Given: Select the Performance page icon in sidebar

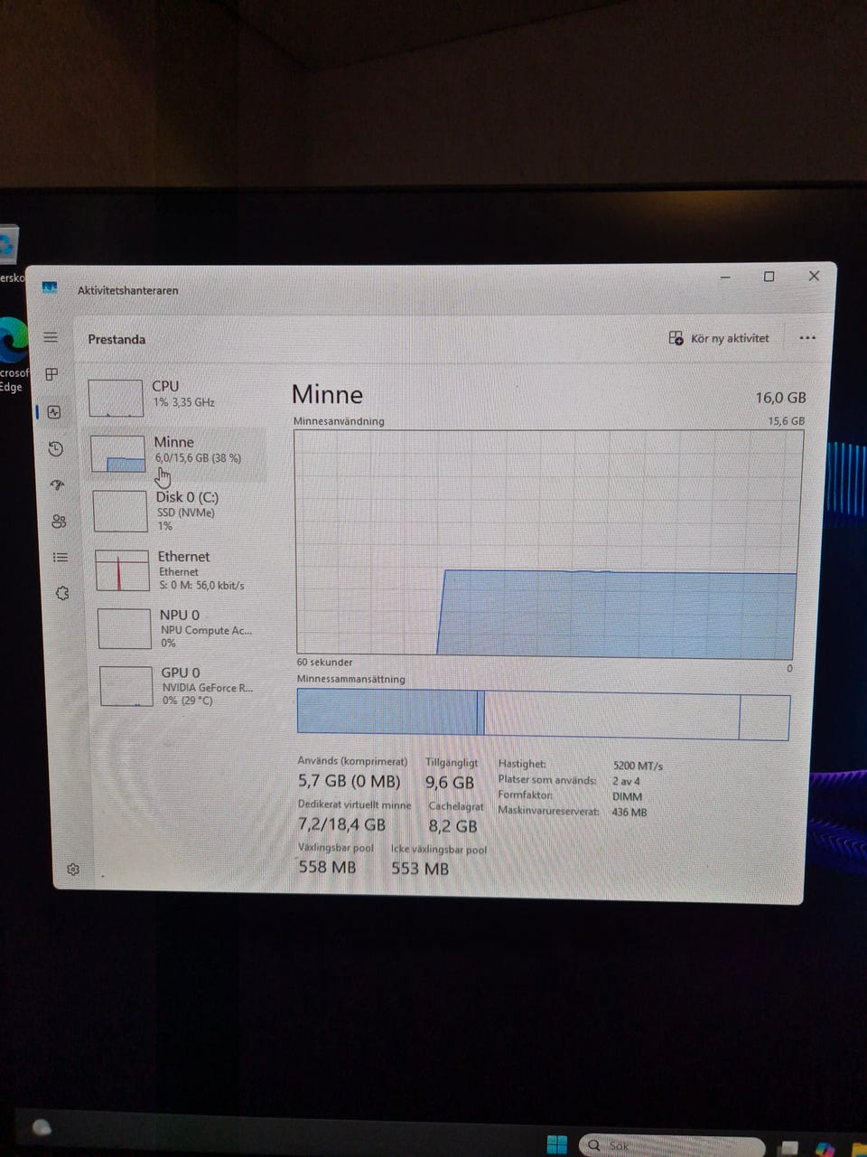Looking at the screenshot, I should coord(54,412).
